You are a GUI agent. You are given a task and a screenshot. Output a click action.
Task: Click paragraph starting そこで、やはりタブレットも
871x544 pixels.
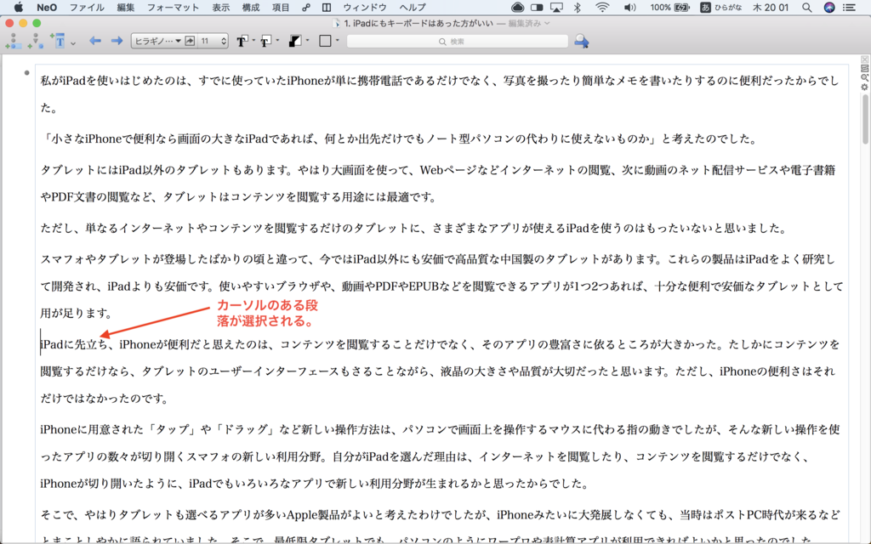point(441,524)
